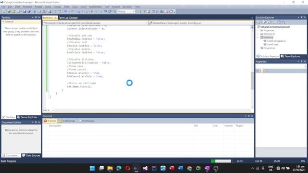Viewport: 308px width, 173px height.
Task: Click the Paste toolbar icon
Action: click(44, 12)
